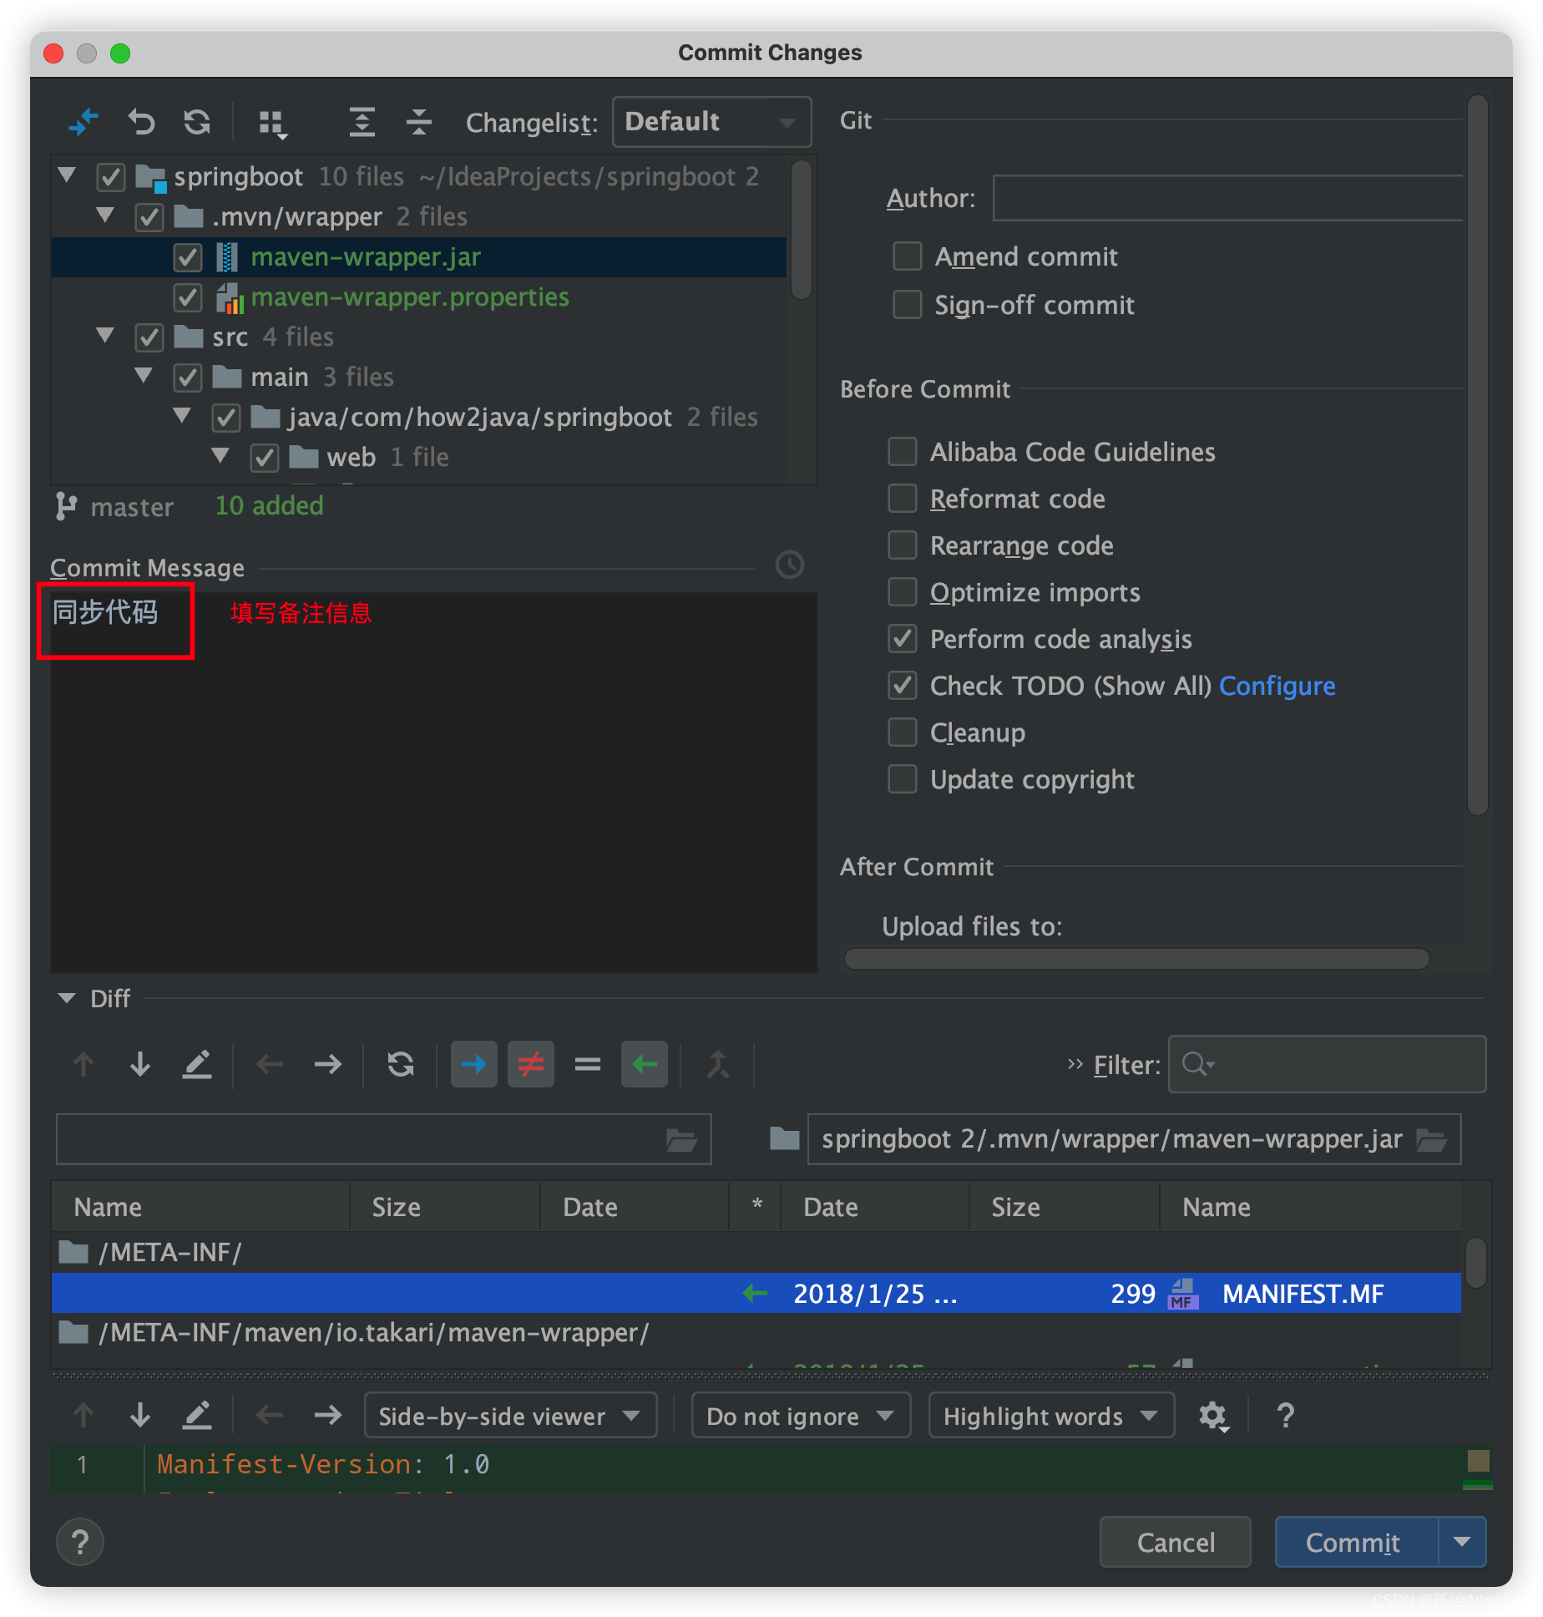
Task: Enable Alibaba Code Guidelines check
Action: [903, 452]
